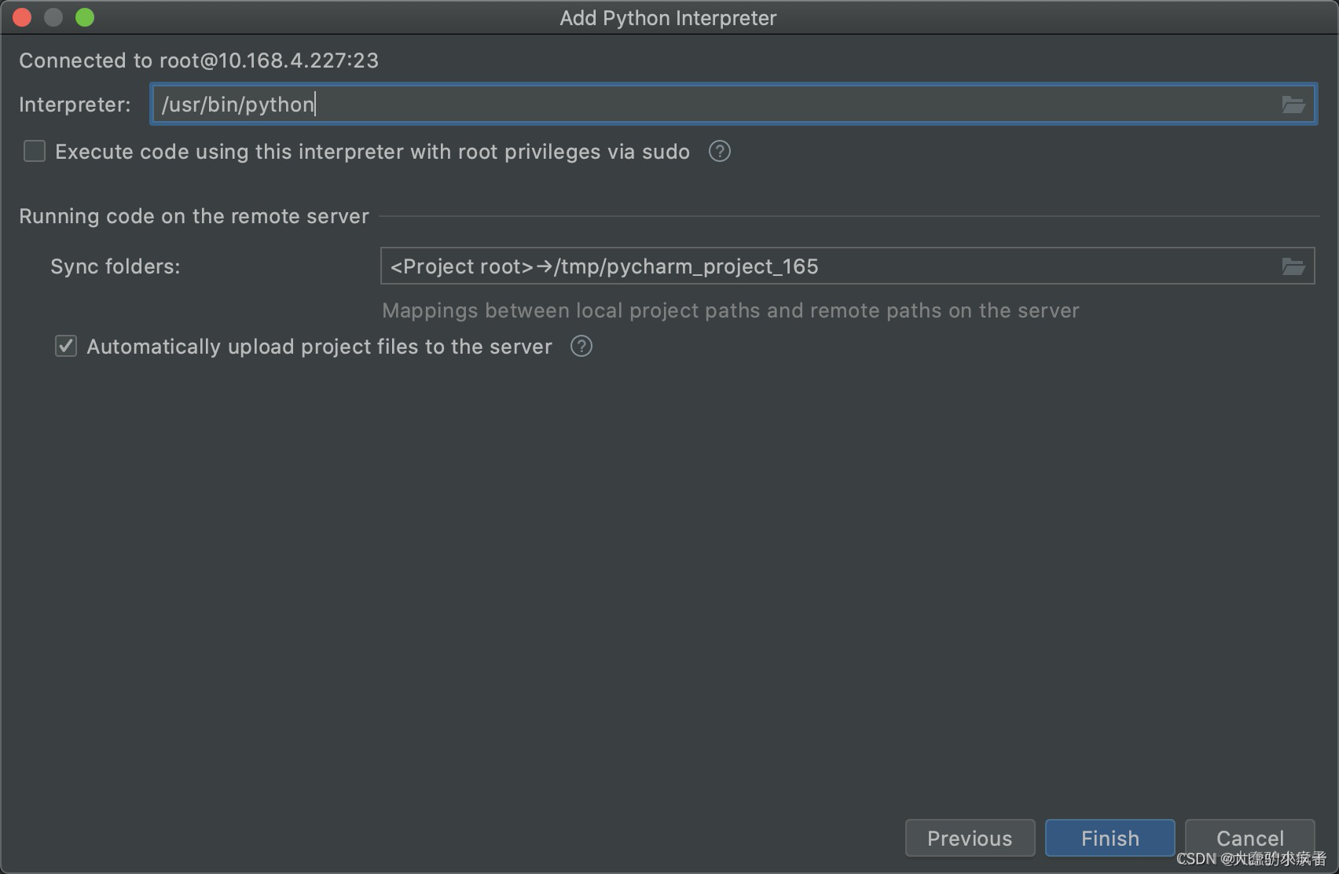Click the <Project root> portion of the mapping
Image resolution: width=1339 pixels, height=874 pixels.
[460, 266]
